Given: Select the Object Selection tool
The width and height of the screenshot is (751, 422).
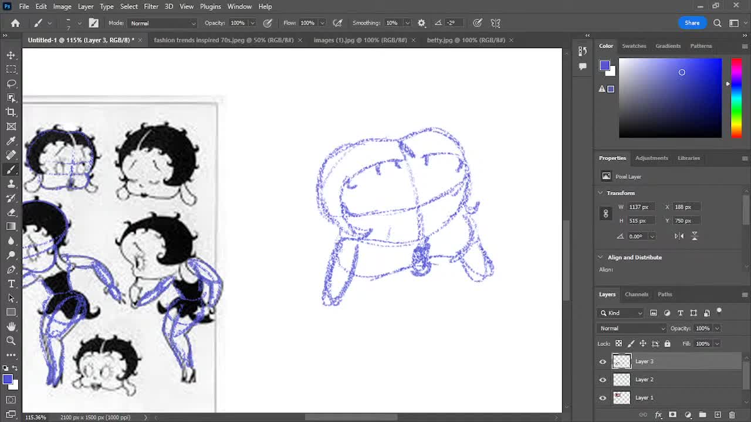Looking at the screenshot, I should click(x=11, y=98).
